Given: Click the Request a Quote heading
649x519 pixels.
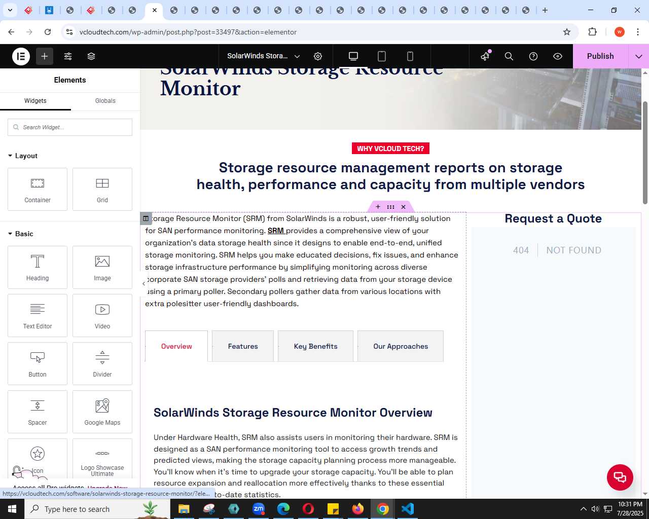Looking at the screenshot, I should click(553, 218).
